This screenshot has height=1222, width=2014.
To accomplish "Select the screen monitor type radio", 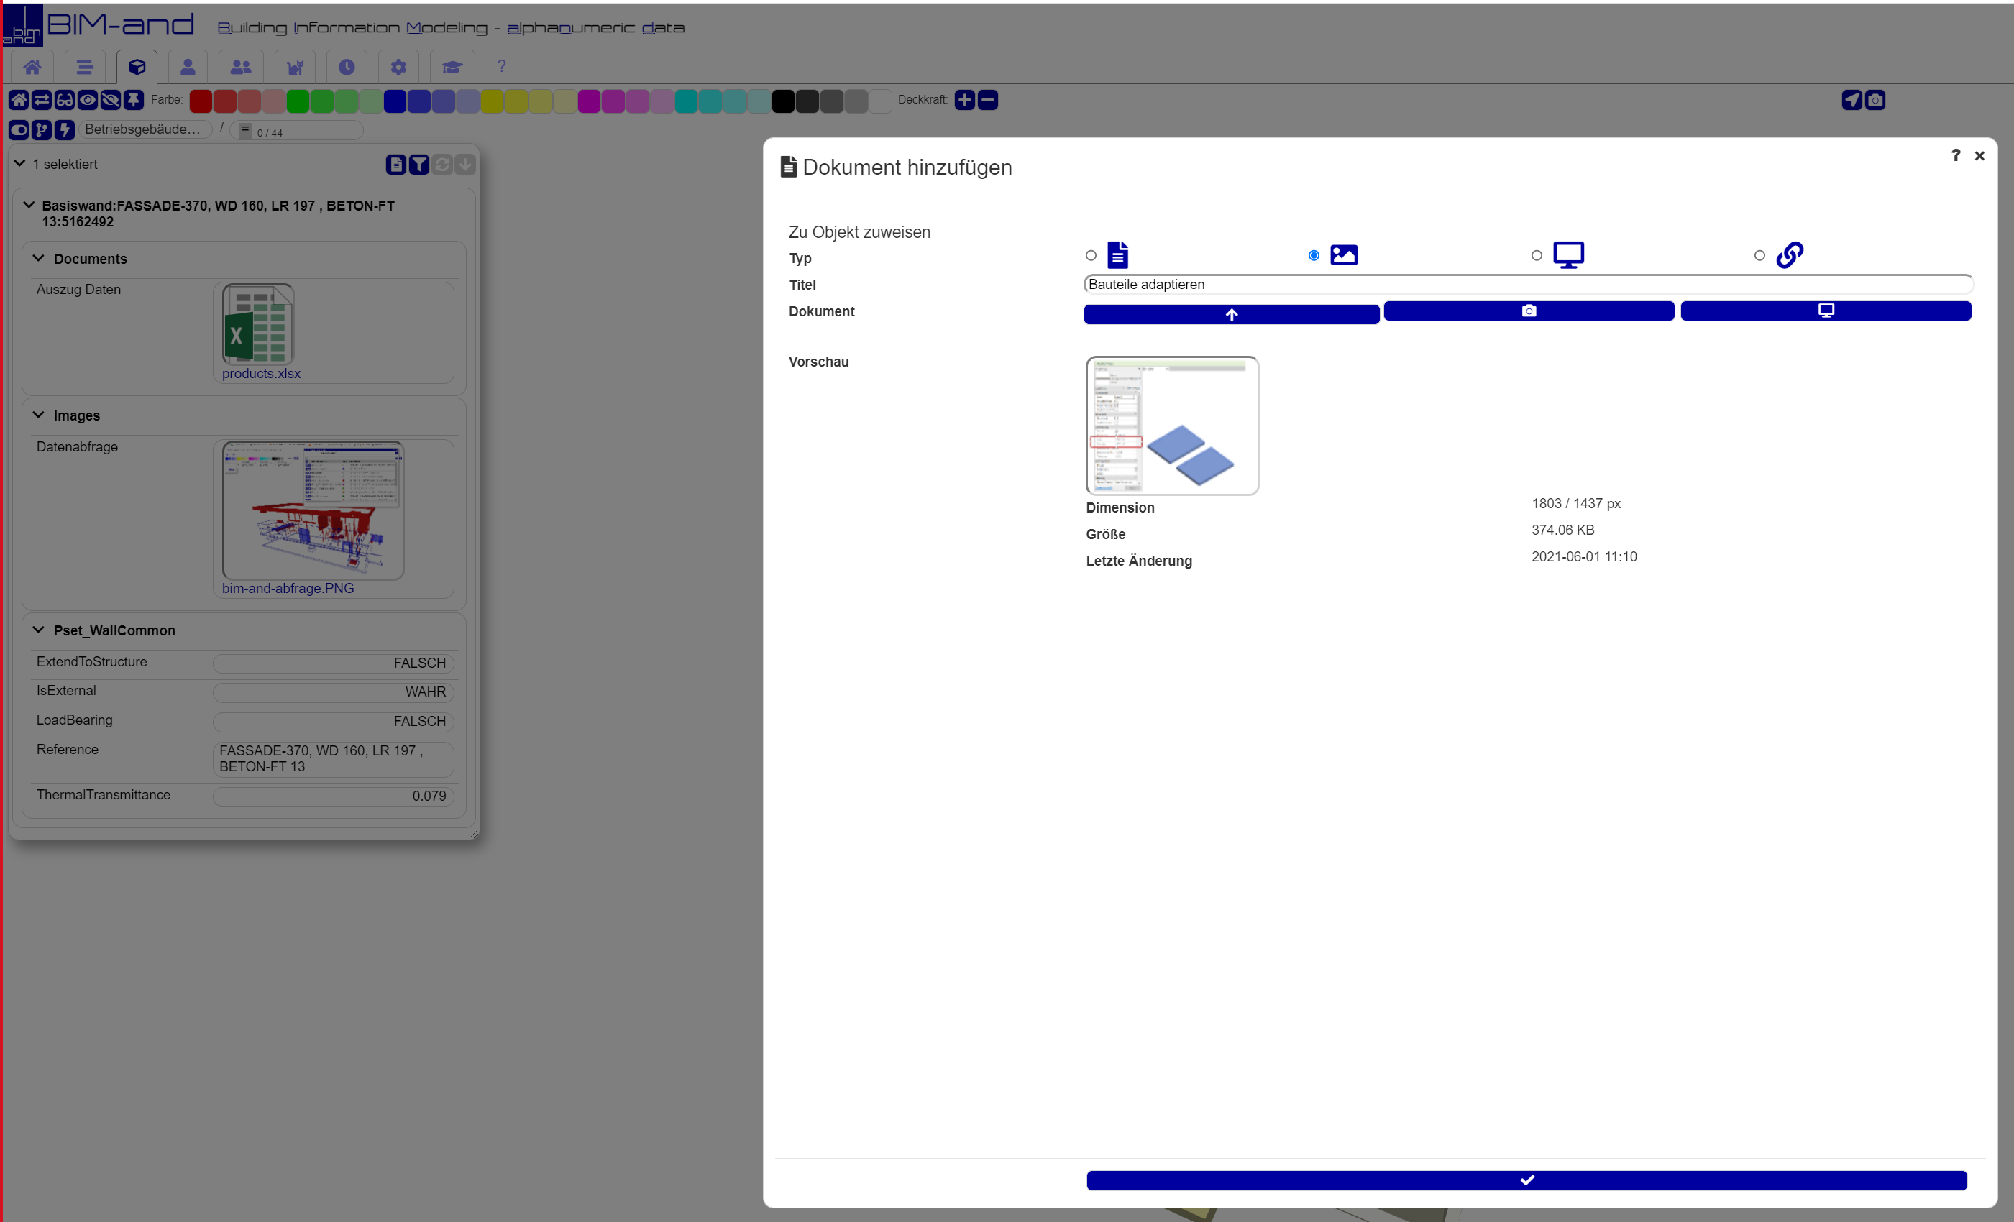I will [x=1537, y=256].
